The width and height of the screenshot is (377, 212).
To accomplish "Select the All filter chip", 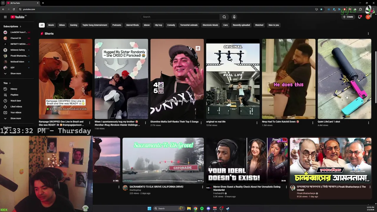I will [x=42, y=25].
